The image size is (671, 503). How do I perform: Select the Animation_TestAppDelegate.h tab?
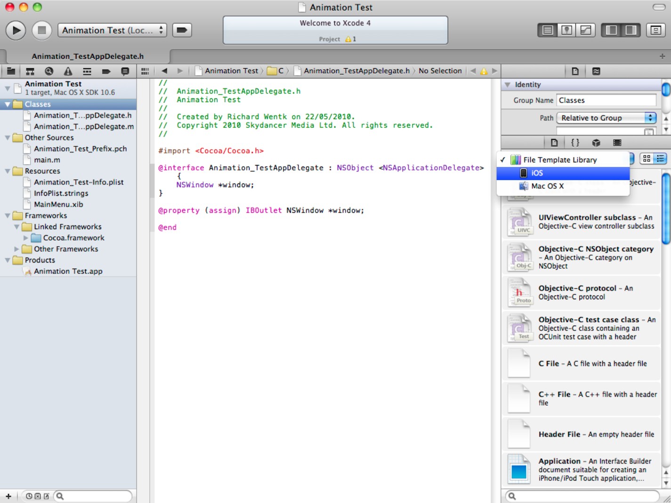(88, 56)
